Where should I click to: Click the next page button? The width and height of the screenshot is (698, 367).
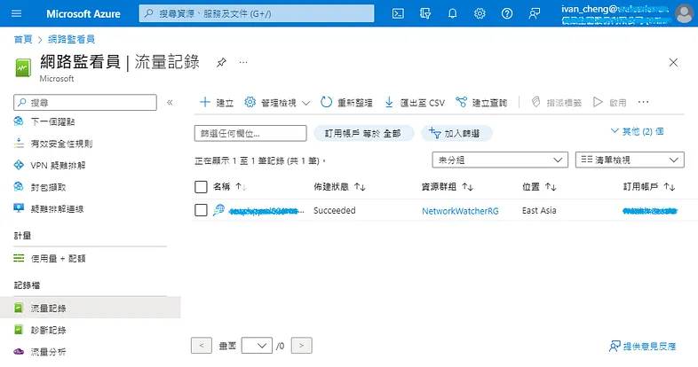point(301,345)
